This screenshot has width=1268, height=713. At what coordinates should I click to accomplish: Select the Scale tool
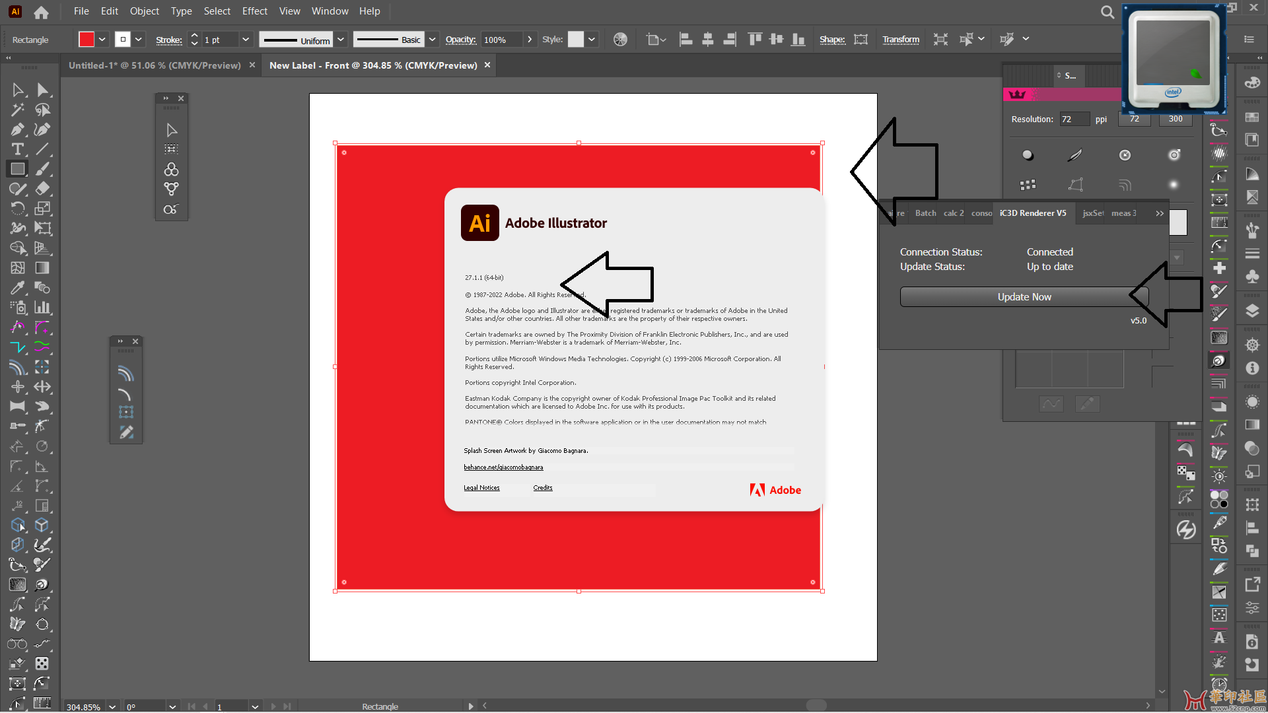coord(42,209)
